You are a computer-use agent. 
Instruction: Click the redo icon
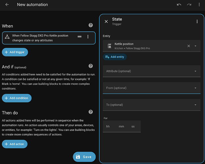[189, 5]
